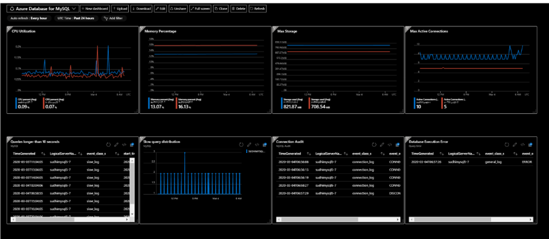
Task: Click the Upload toolbar button
Action: [121, 8]
